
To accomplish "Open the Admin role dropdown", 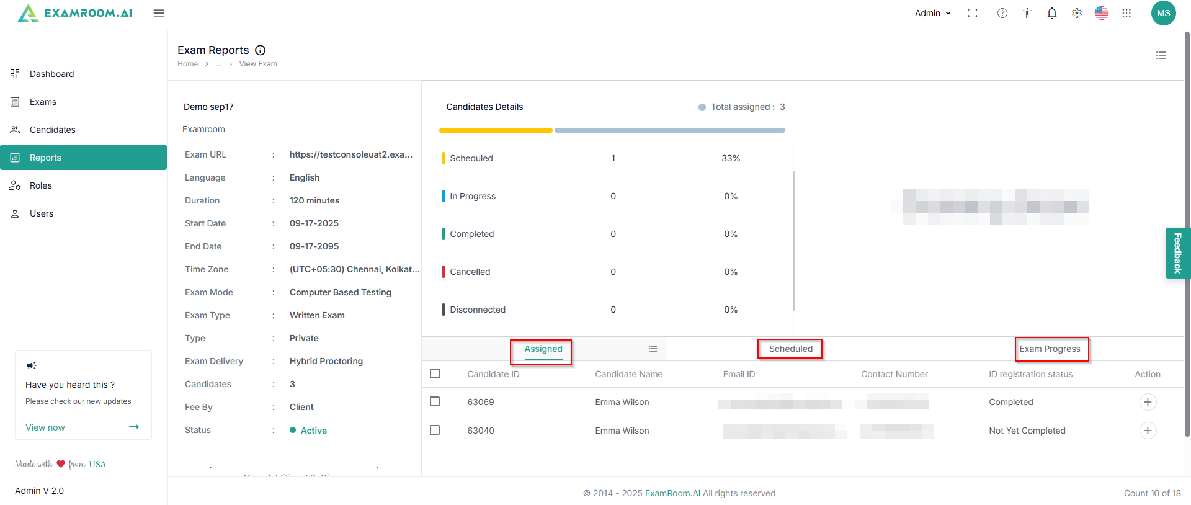I will [x=932, y=13].
